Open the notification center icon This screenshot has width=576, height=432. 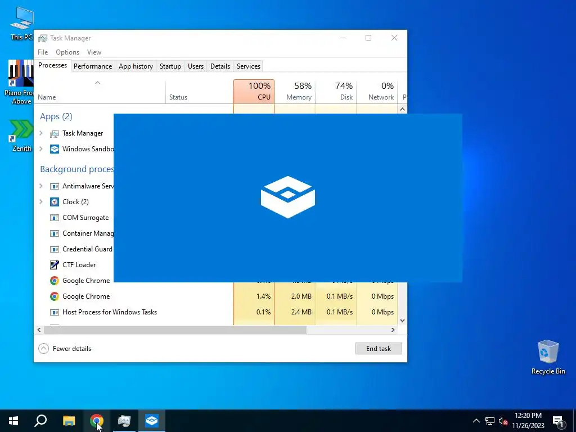(x=558, y=421)
